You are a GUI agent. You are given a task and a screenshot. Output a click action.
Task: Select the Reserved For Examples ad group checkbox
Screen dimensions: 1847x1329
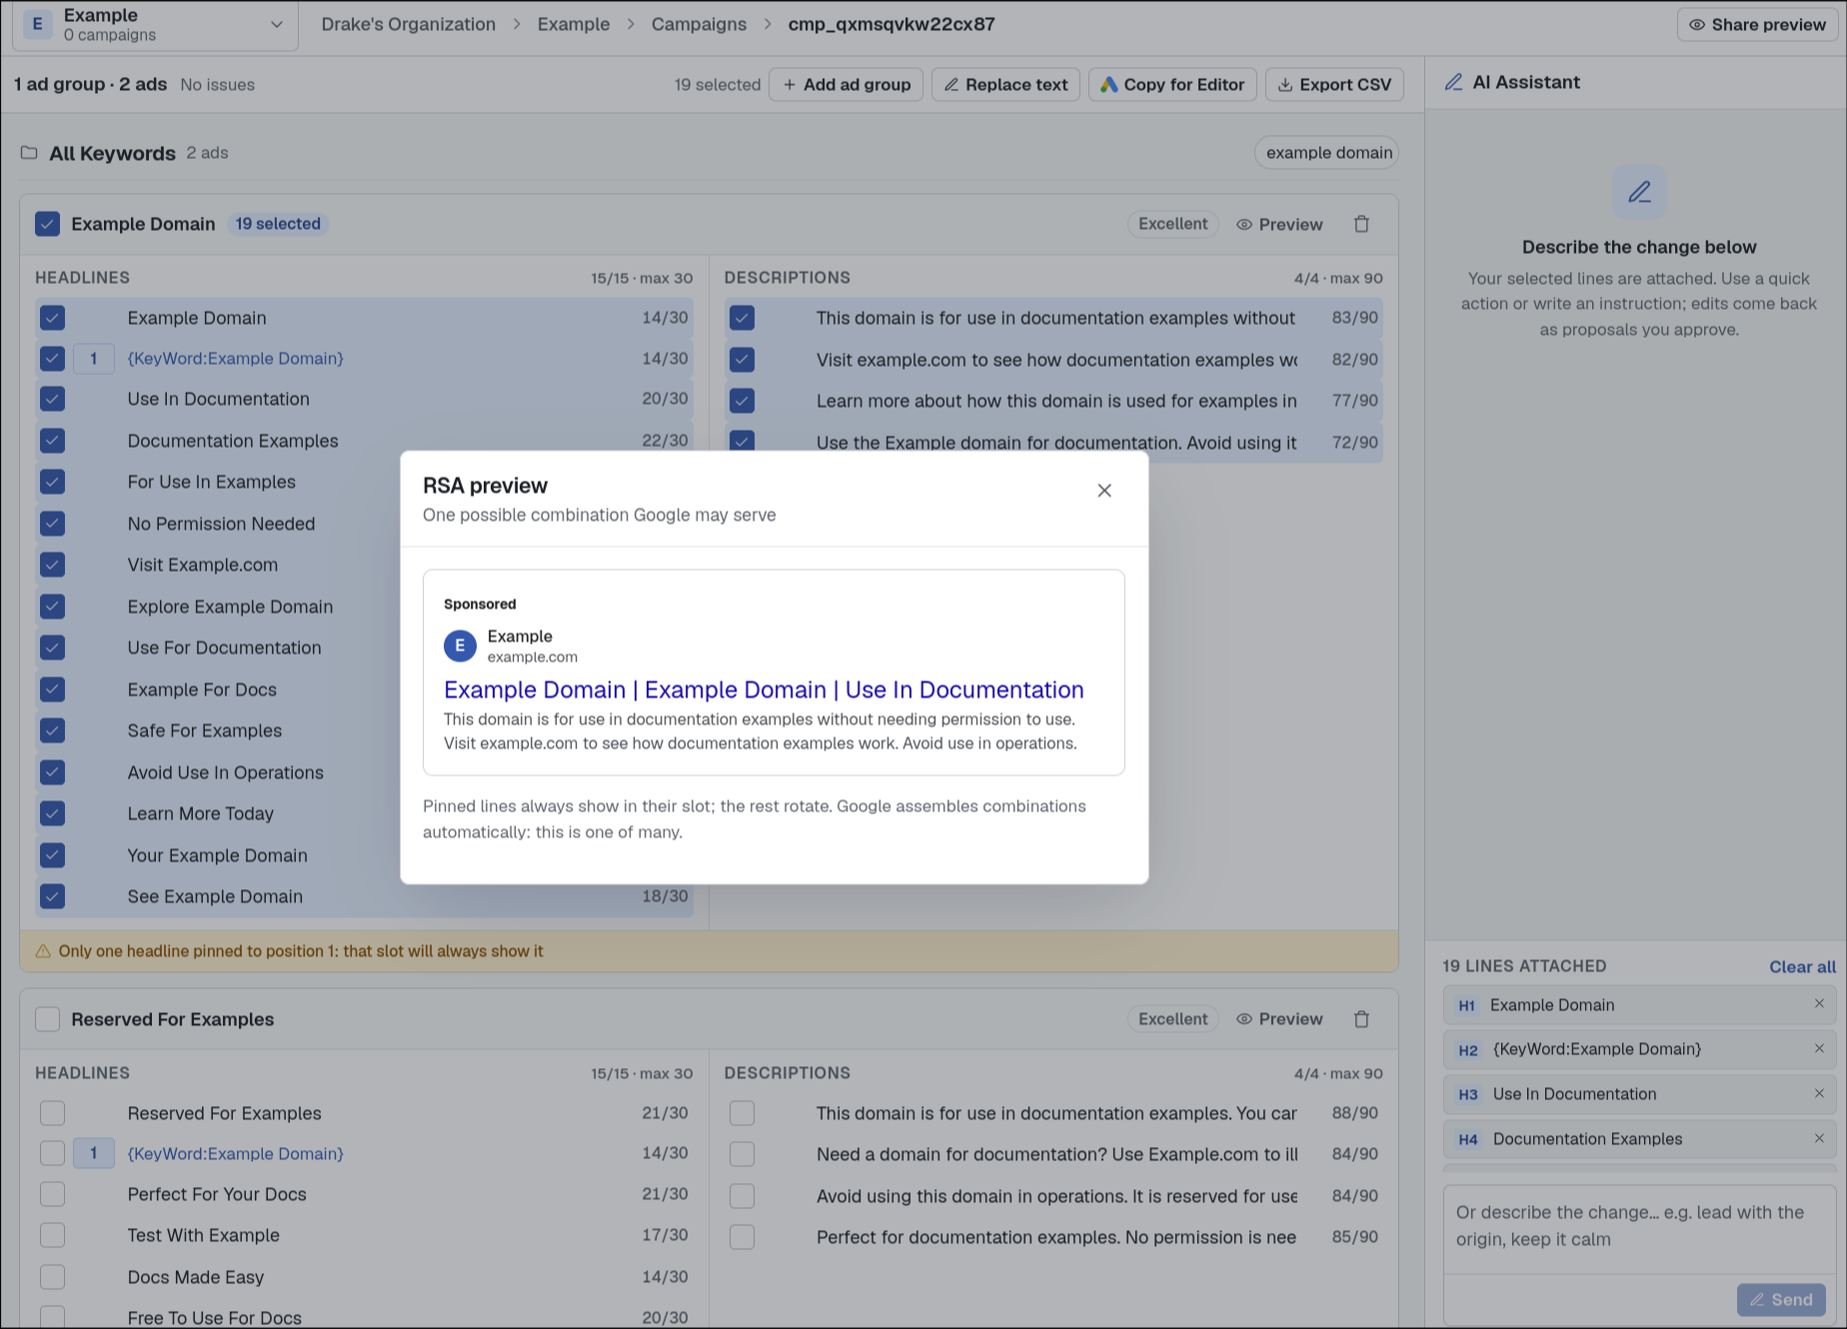(x=47, y=1019)
